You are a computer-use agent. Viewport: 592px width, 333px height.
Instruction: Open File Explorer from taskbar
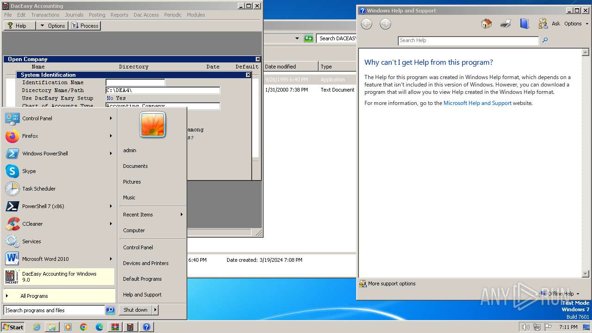tap(52, 327)
